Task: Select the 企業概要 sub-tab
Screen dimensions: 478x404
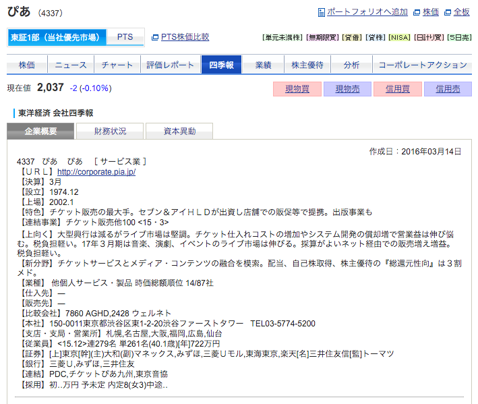Action: (x=40, y=131)
